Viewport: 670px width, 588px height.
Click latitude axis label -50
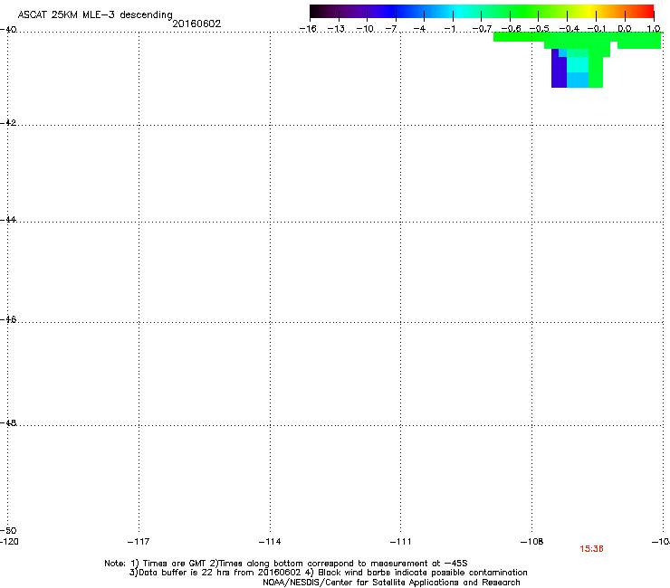[x=8, y=530]
